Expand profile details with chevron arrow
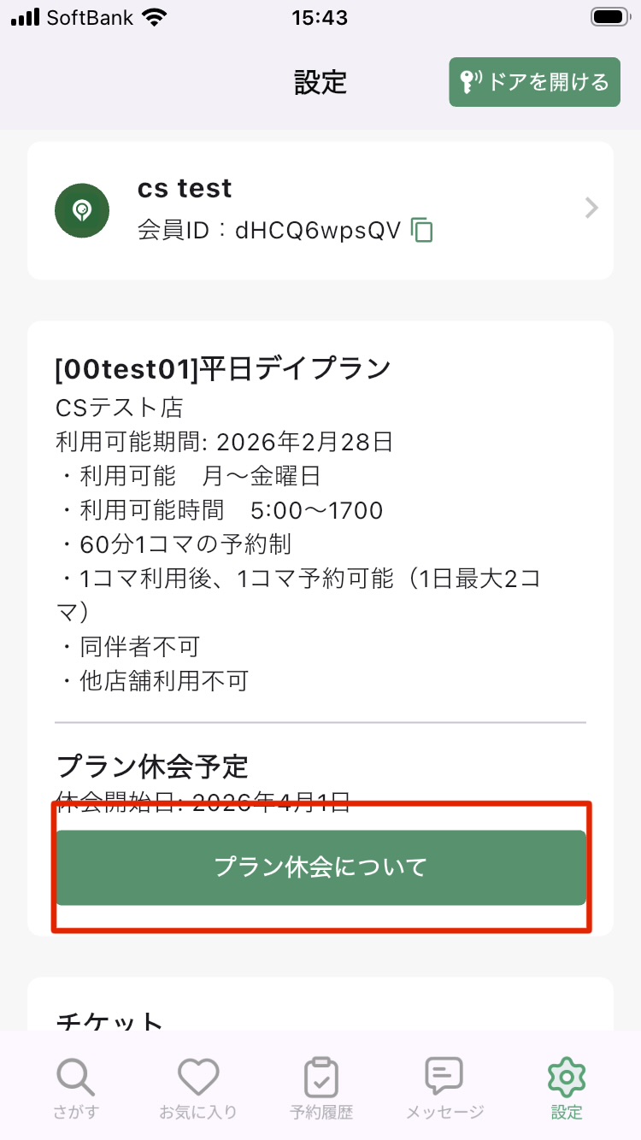This screenshot has height=1140, width=641. coord(591,209)
